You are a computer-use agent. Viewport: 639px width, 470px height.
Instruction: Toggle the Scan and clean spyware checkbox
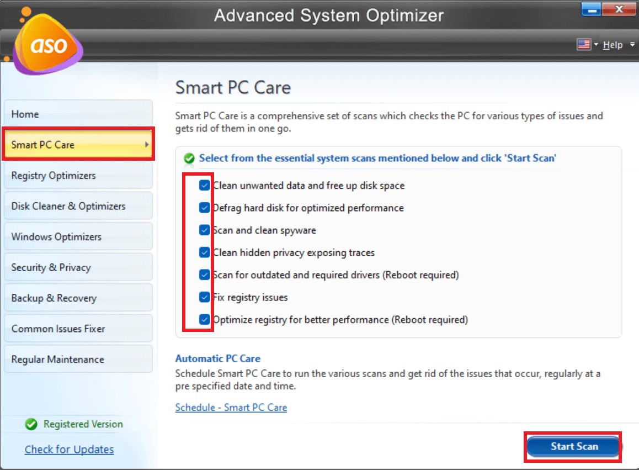coord(204,230)
